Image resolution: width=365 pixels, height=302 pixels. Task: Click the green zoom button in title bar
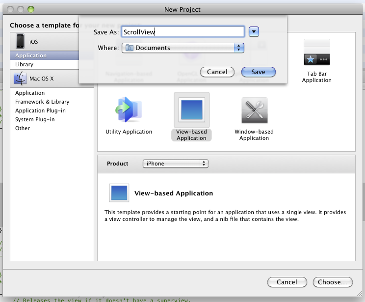[x=31, y=9]
